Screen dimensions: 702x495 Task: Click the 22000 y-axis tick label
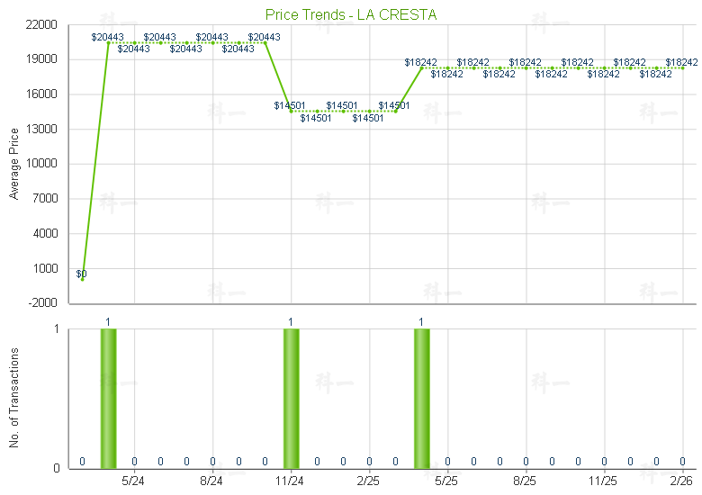[x=43, y=25]
